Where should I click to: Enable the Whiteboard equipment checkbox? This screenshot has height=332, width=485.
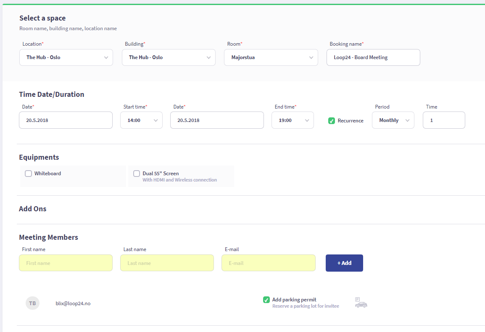pos(28,174)
